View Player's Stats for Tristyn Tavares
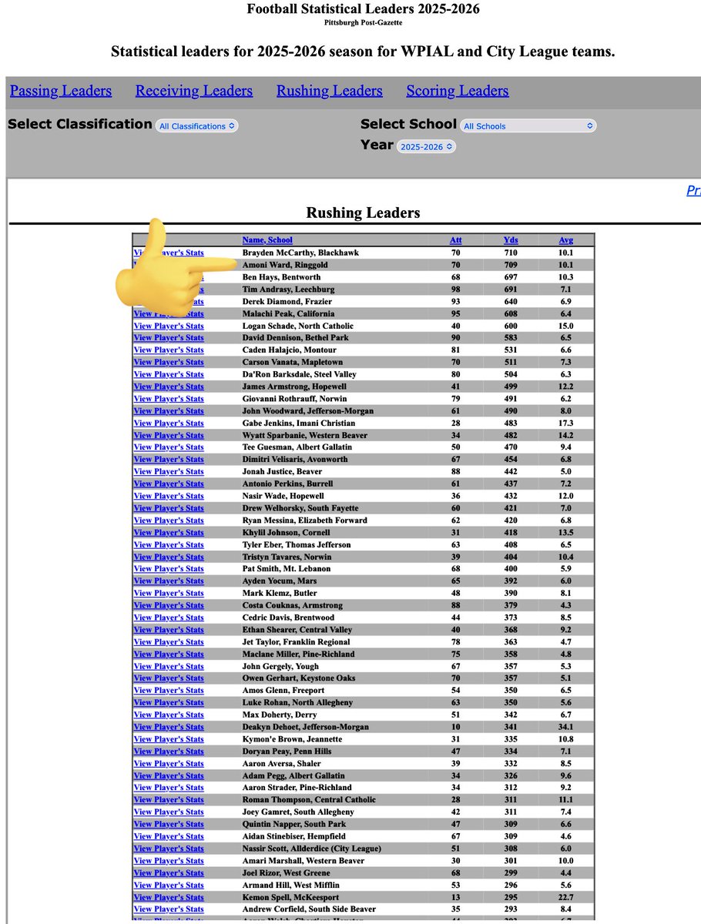The width and height of the screenshot is (701, 924). click(169, 557)
